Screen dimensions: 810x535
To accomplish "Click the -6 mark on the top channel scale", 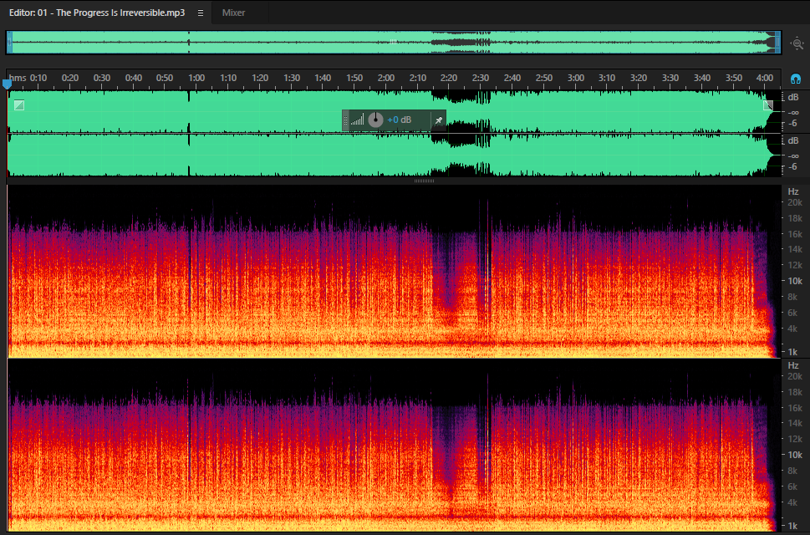I will tap(792, 124).
